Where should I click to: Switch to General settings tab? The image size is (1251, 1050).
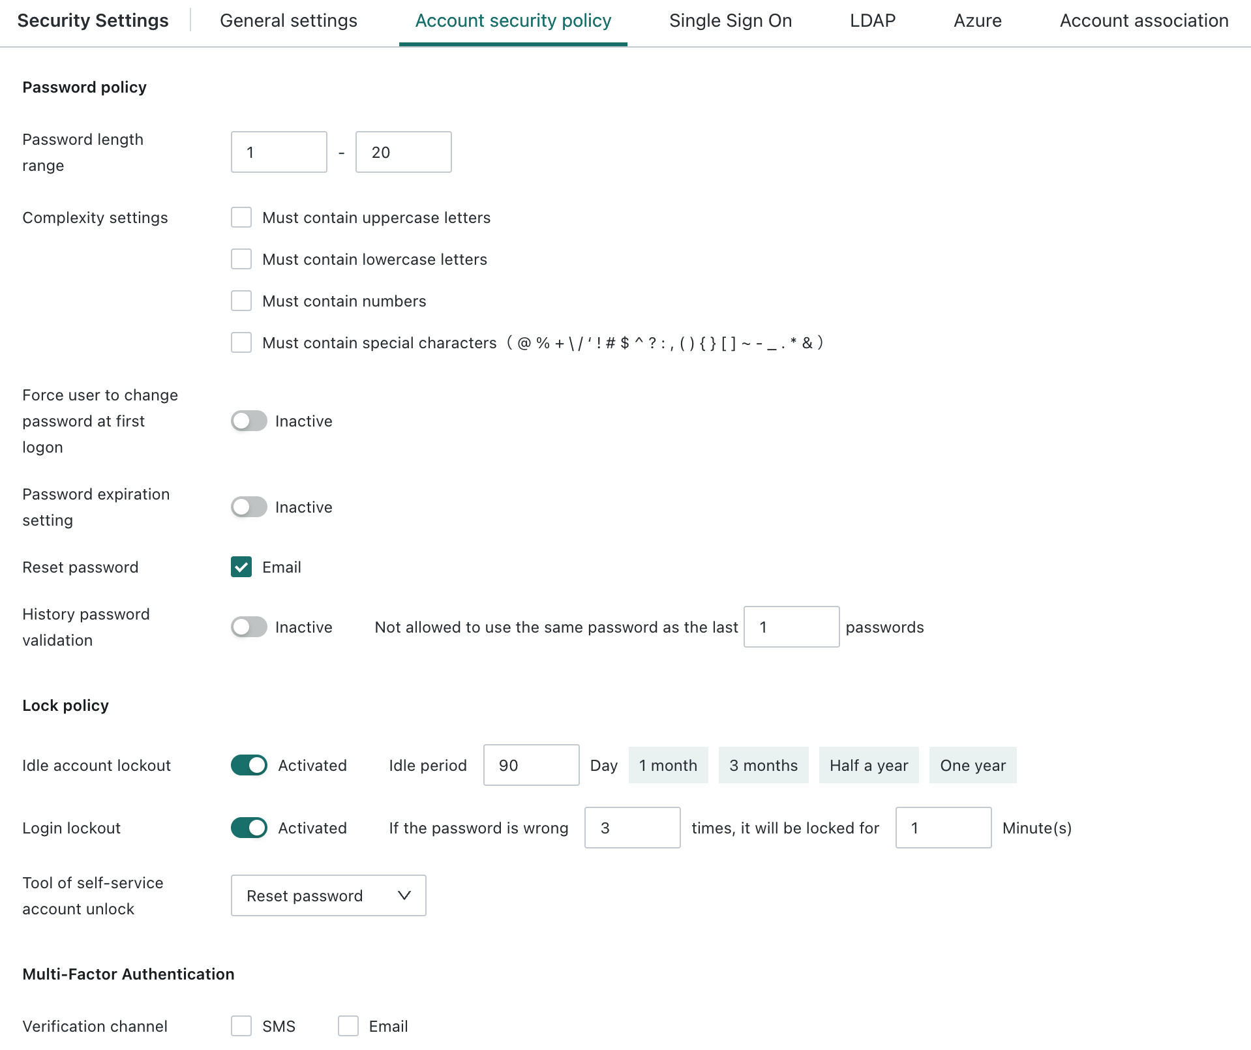click(288, 21)
